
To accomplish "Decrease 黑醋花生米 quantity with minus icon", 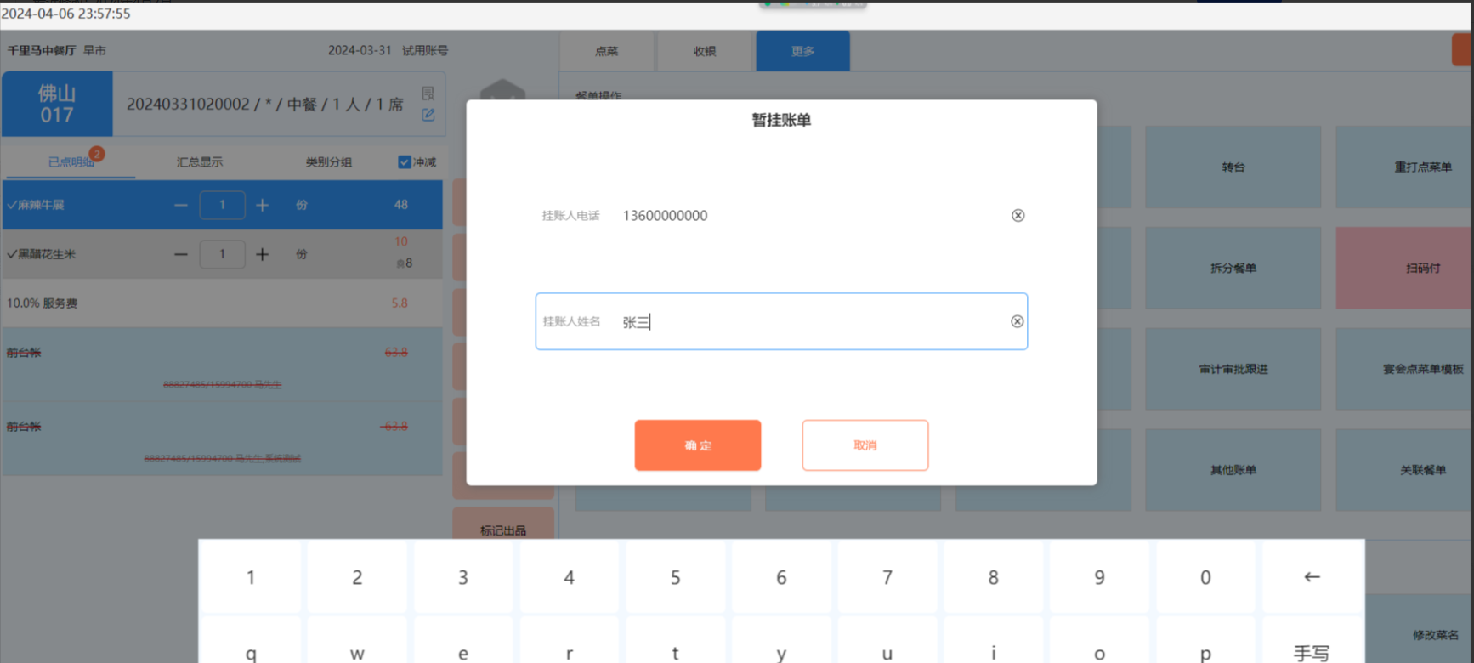I will tap(180, 254).
